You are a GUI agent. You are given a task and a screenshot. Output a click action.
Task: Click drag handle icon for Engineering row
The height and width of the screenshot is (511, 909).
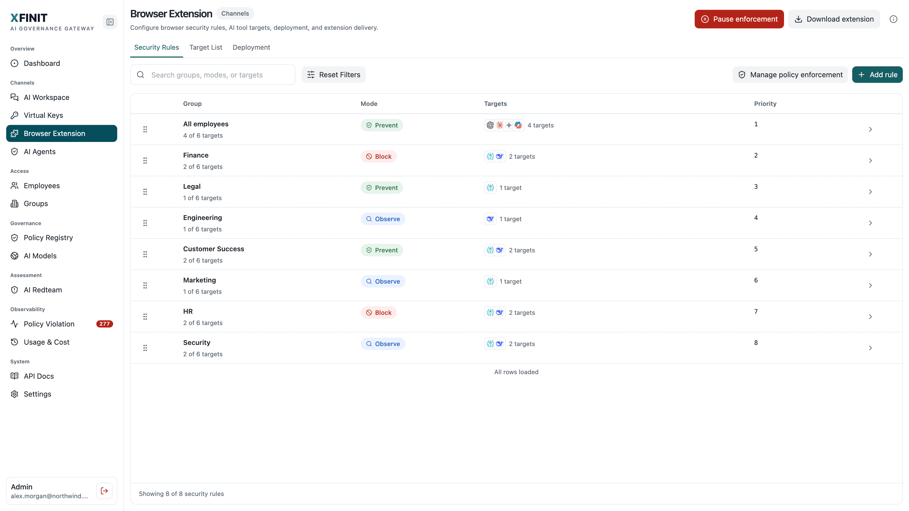tap(145, 223)
